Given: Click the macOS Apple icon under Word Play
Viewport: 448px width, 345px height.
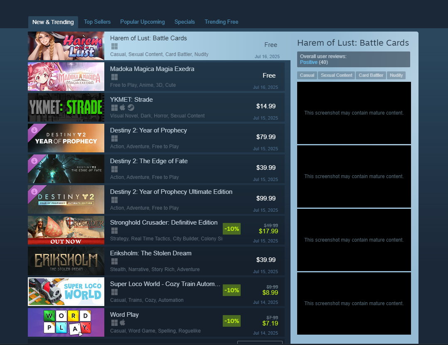Looking at the screenshot, I should pos(123,323).
